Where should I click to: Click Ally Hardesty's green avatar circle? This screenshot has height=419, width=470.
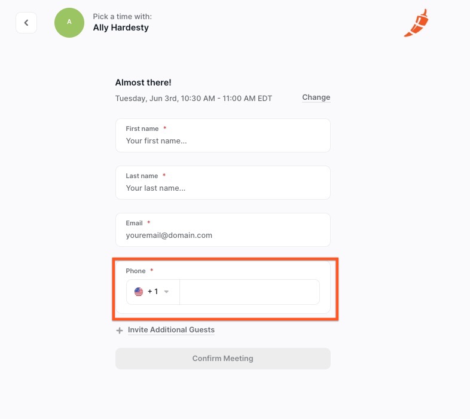[69, 23]
